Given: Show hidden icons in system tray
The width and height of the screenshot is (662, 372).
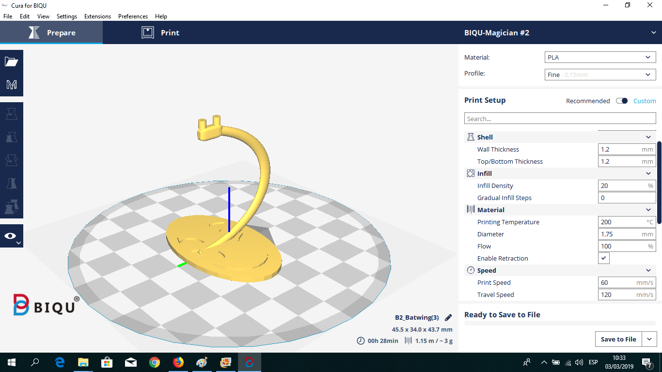Looking at the screenshot, I should point(544,362).
